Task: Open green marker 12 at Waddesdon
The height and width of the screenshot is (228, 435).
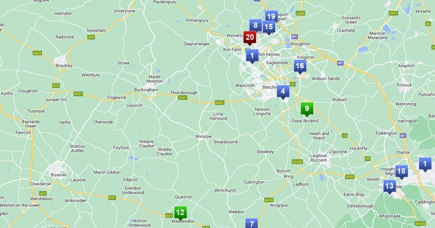Action: pos(180,213)
